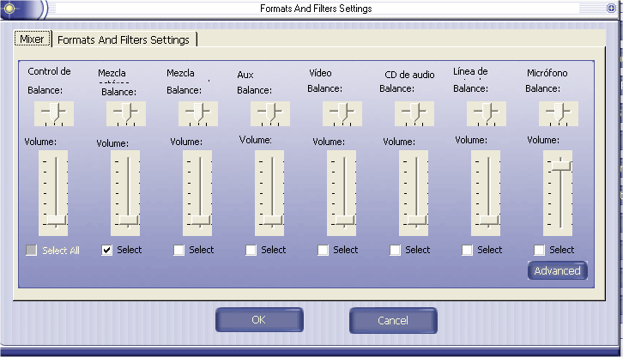Click the Micrófono volume slider handle
Viewport: 623px width, 357px height.
click(x=560, y=165)
